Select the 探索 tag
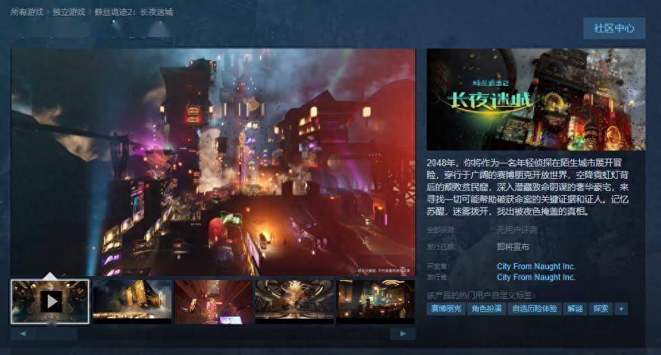This screenshot has width=661, height=355. coord(600,308)
